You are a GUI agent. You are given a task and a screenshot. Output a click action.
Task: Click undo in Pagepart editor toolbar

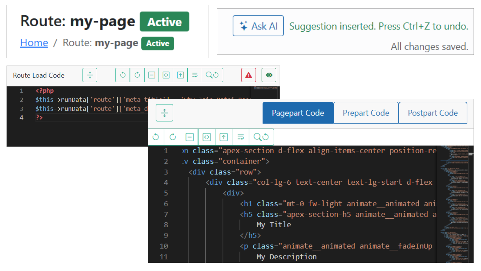point(156,137)
